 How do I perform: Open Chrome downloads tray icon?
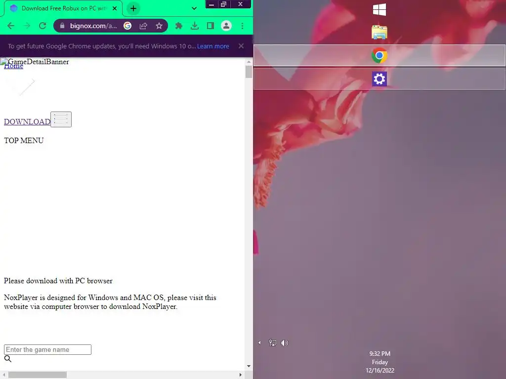195,26
